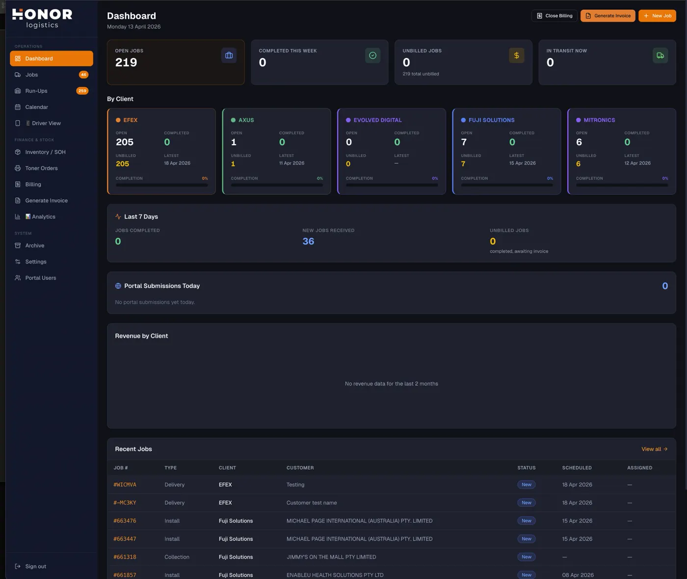Click the checkmark icon on Completed This Week
The image size is (687, 579).
(373, 55)
